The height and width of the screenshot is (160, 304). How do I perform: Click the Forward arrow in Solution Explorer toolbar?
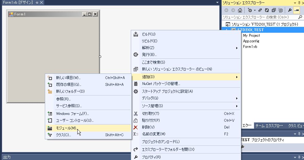[x=233, y=10]
